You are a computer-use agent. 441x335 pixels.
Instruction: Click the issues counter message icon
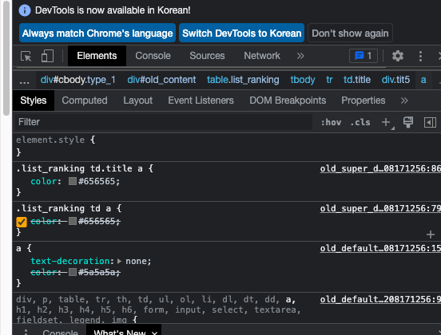coord(364,56)
